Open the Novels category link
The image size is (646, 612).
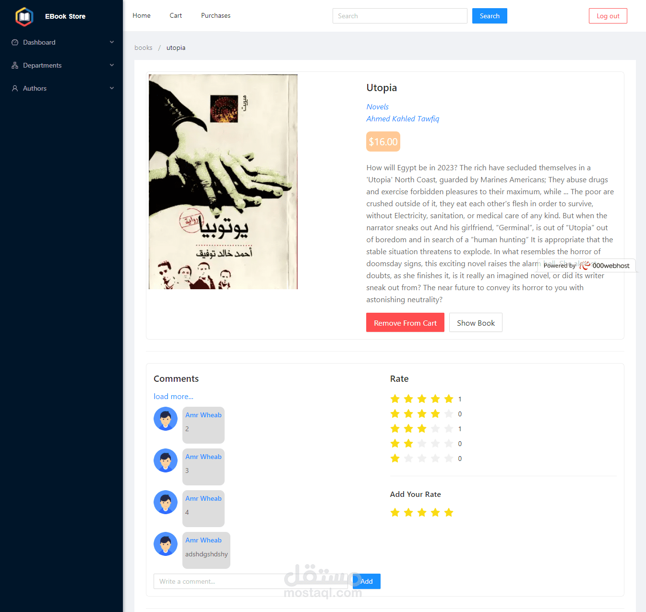click(378, 107)
